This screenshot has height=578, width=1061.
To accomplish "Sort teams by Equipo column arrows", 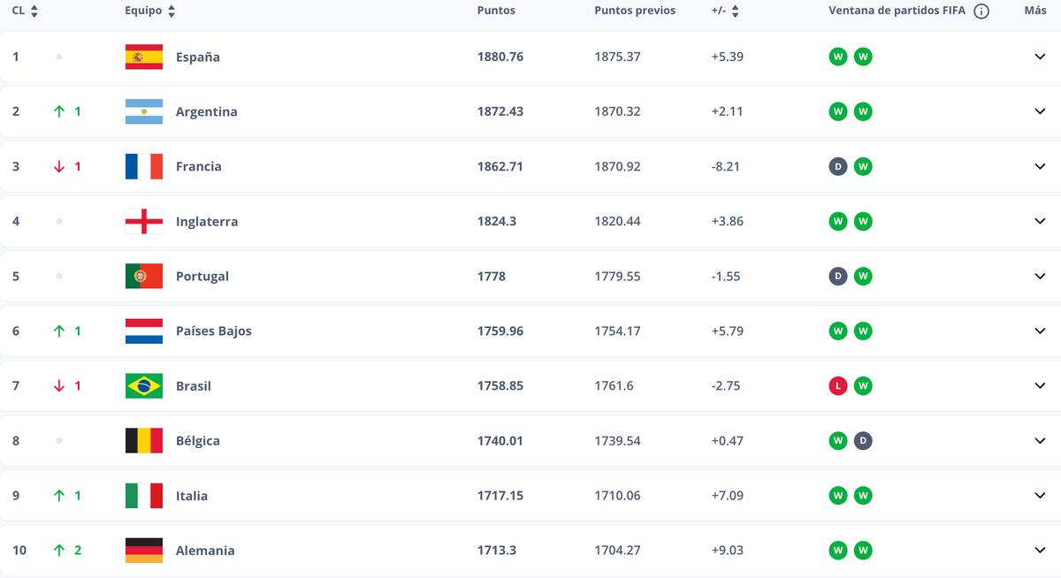I will pyautogui.click(x=172, y=11).
